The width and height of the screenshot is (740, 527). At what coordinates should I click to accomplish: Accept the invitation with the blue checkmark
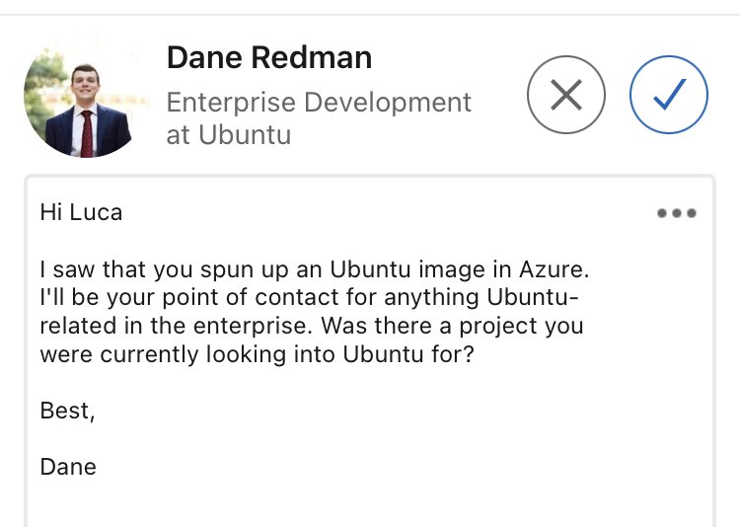pyautogui.click(x=669, y=95)
